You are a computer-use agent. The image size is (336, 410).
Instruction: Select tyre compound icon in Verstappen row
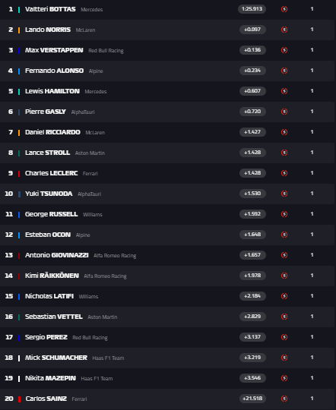tap(284, 50)
